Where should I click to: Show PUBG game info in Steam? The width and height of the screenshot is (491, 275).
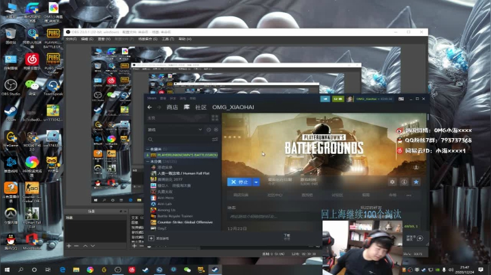[404, 182]
